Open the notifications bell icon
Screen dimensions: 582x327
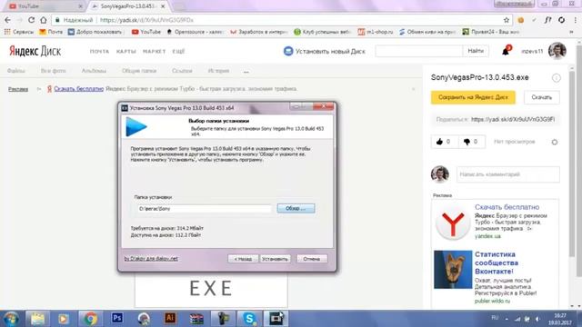click(506, 51)
